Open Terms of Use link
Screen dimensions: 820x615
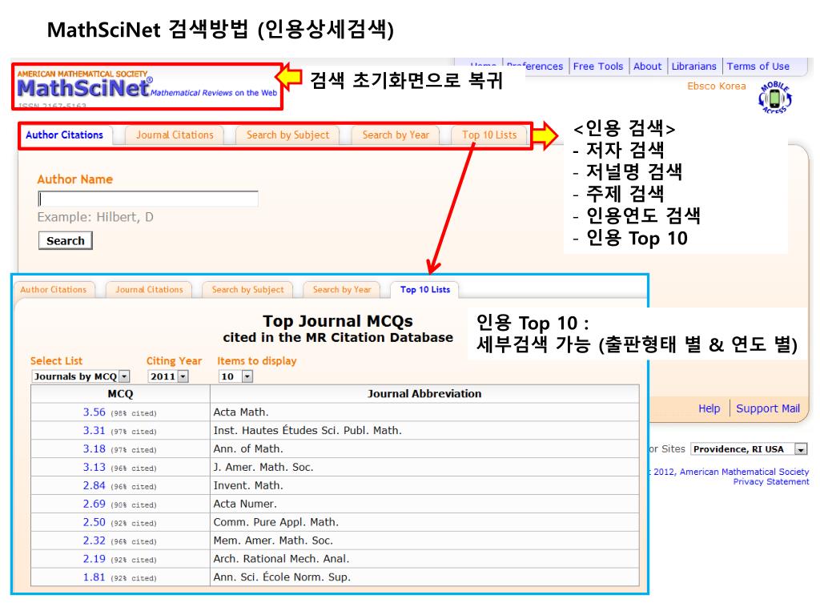[x=758, y=66]
